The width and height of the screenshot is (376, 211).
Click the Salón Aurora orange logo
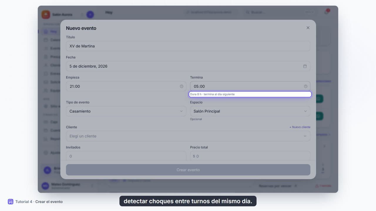pos(46,14)
